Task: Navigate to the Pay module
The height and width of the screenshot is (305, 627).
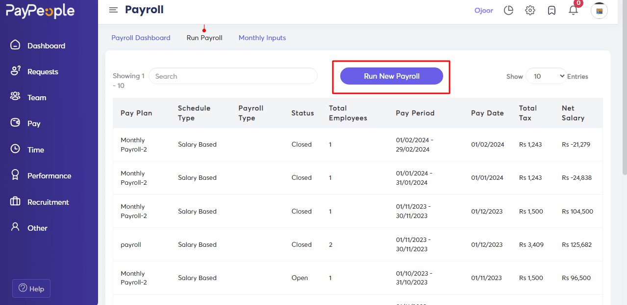Action: point(33,123)
